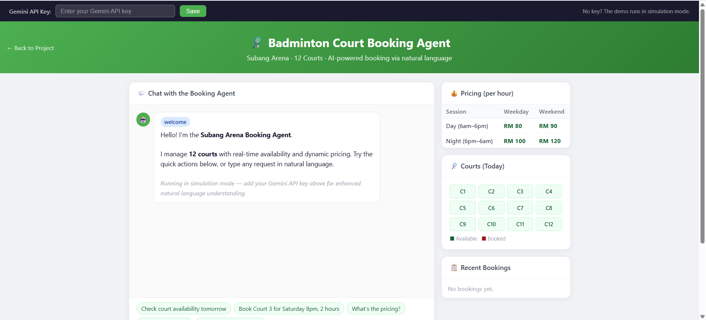This screenshot has height=320, width=706.
Task: Click the Available legend label
Action: (x=466, y=239)
